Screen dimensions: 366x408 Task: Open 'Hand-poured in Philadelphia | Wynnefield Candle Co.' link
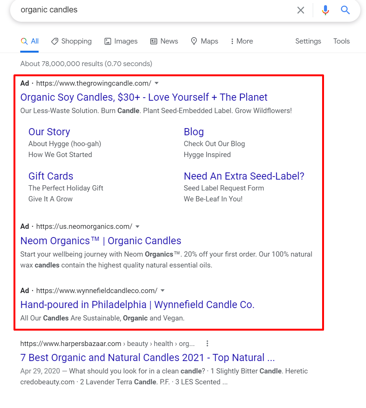point(137,304)
